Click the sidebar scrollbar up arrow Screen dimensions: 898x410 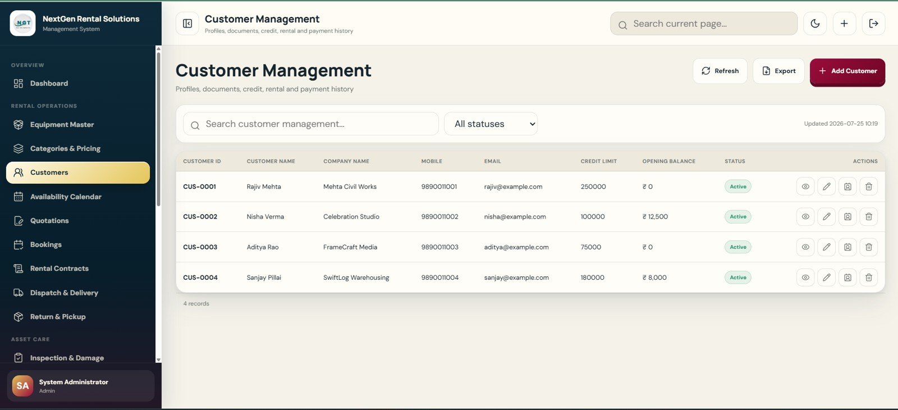click(x=158, y=49)
